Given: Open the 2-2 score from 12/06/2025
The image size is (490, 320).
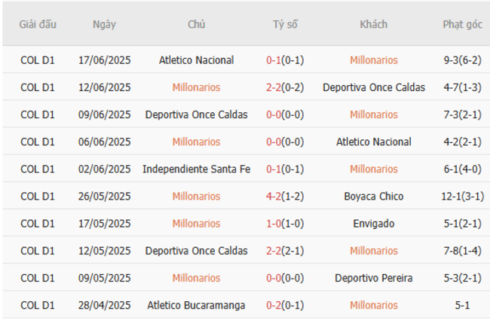Looking at the screenshot, I should click(x=274, y=87).
